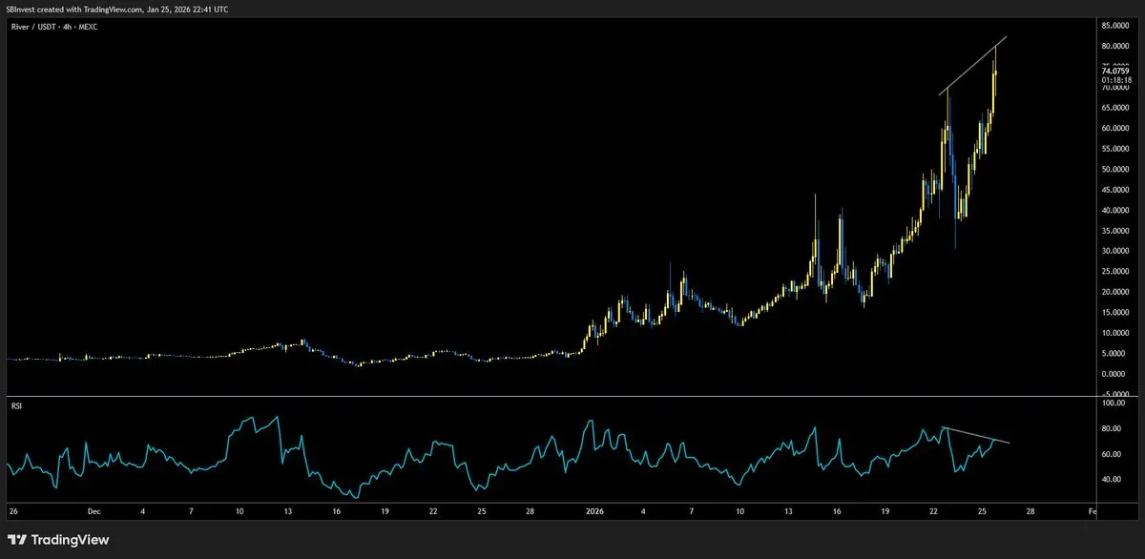
Task: Click the 15.0000 price axis label
Action: click(x=1115, y=313)
